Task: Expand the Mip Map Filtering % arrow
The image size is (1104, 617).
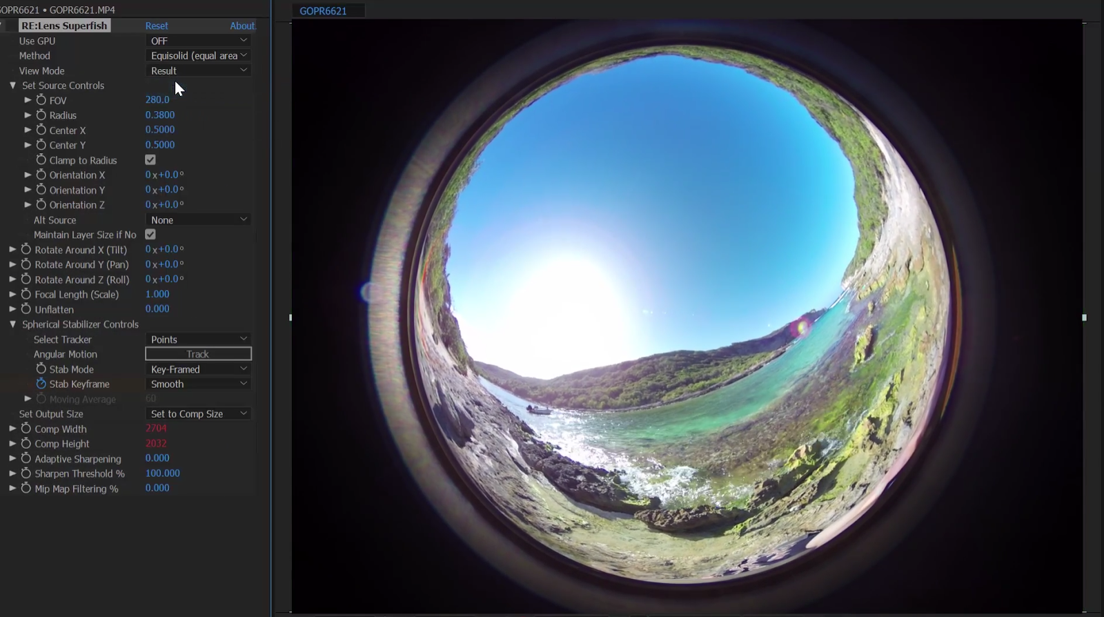Action: (x=12, y=488)
